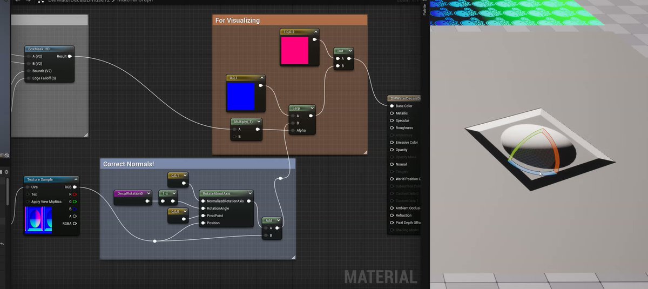This screenshot has width=648, height=289.
Task: Click the Refraction pin on material output
Action: click(x=392, y=215)
